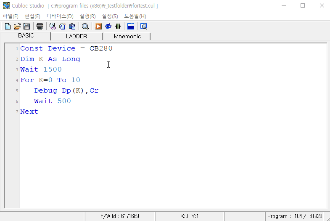Switch to the Mnemonic tab
The width and height of the screenshot is (330, 221).
point(127,36)
